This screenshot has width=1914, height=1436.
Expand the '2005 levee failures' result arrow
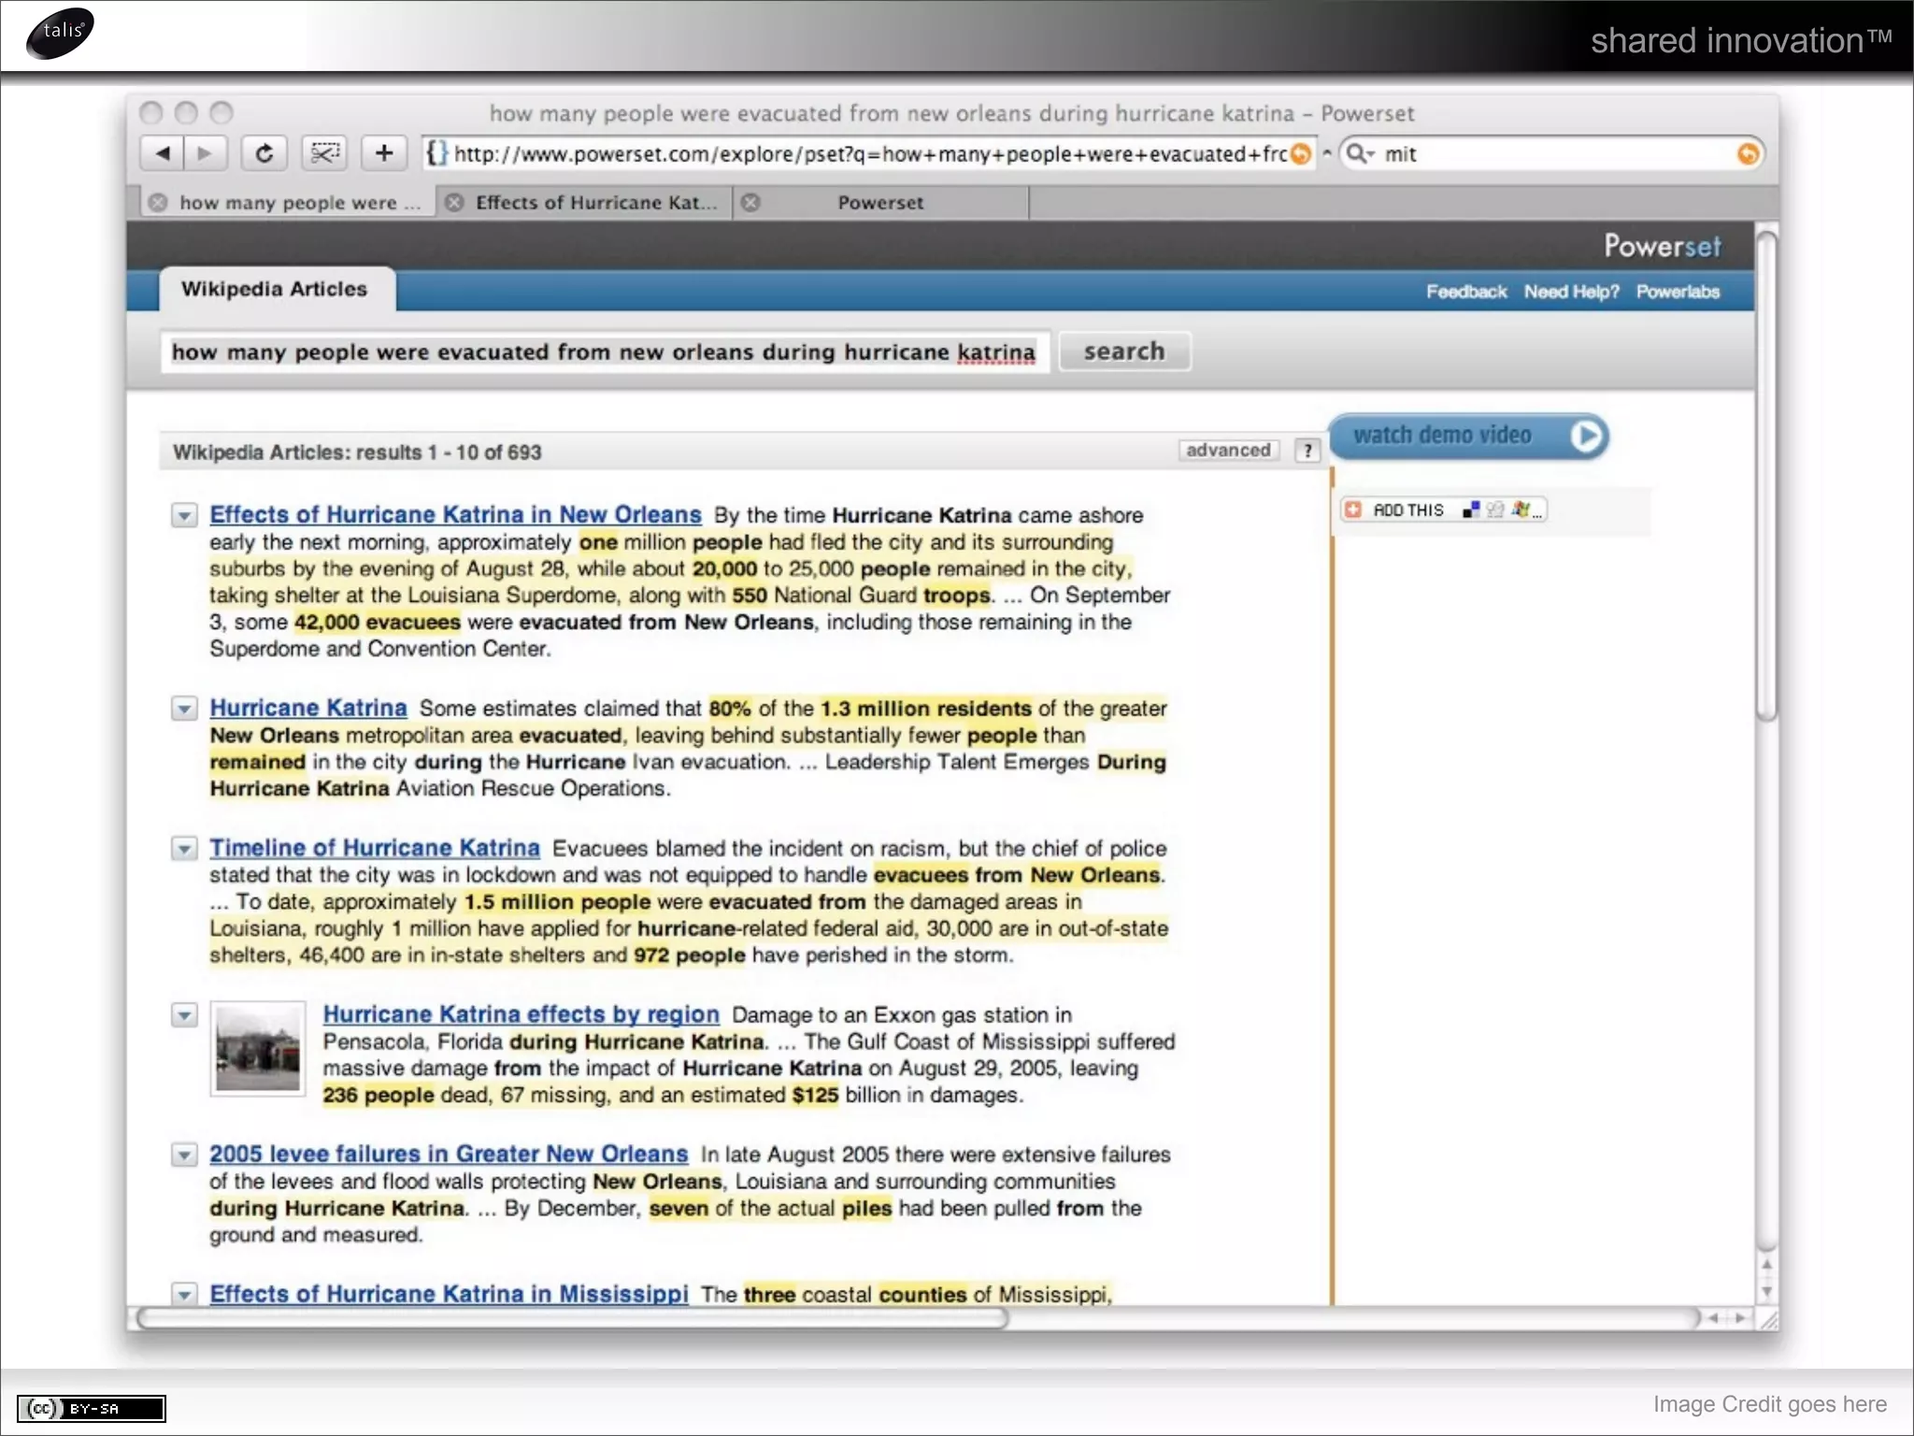185,1155
